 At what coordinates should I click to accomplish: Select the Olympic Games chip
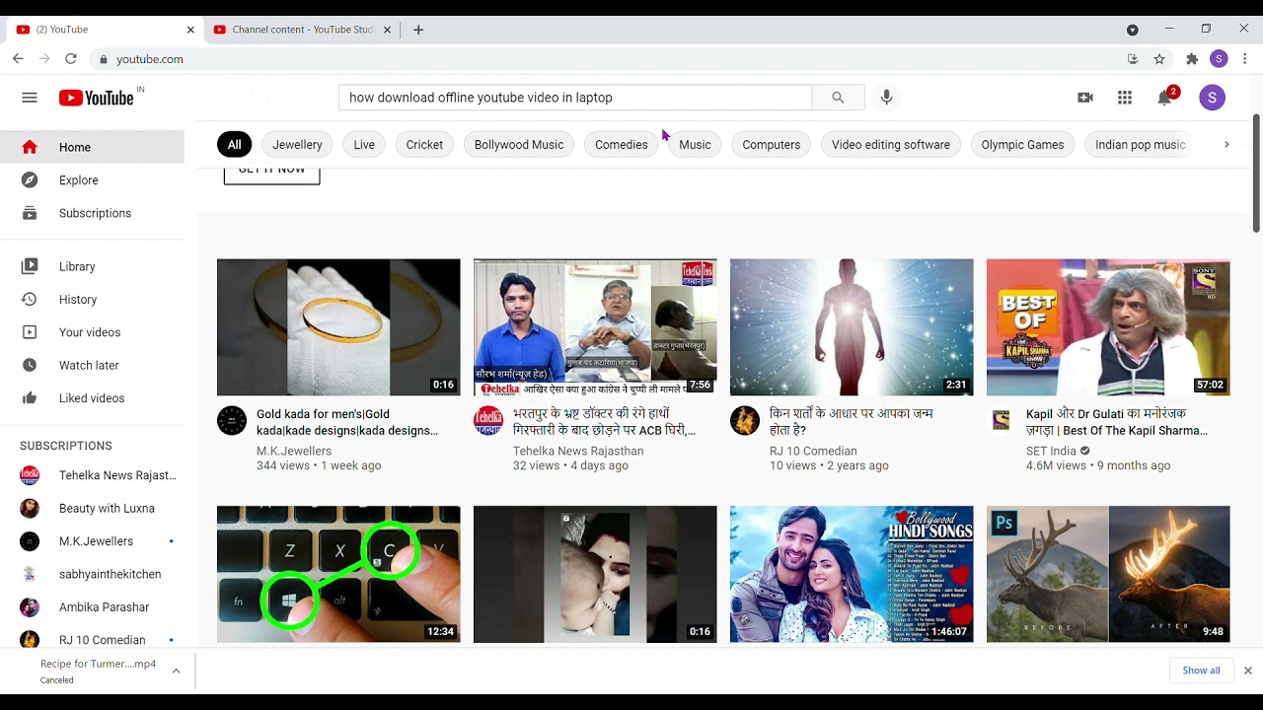pos(1022,145)
